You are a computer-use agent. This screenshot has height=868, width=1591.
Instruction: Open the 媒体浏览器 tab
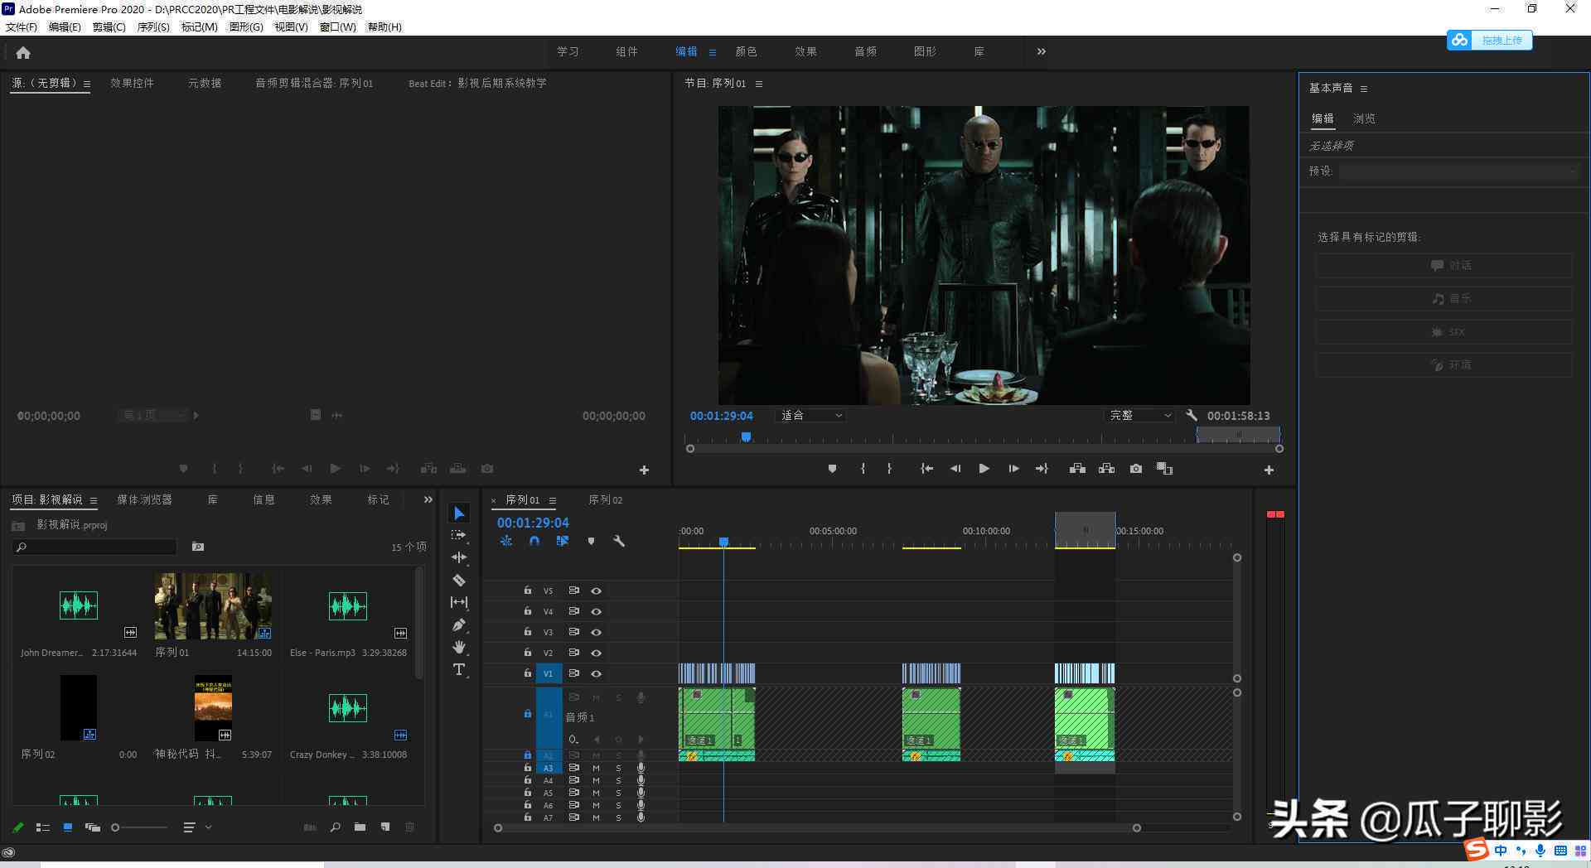pos(144,499)
